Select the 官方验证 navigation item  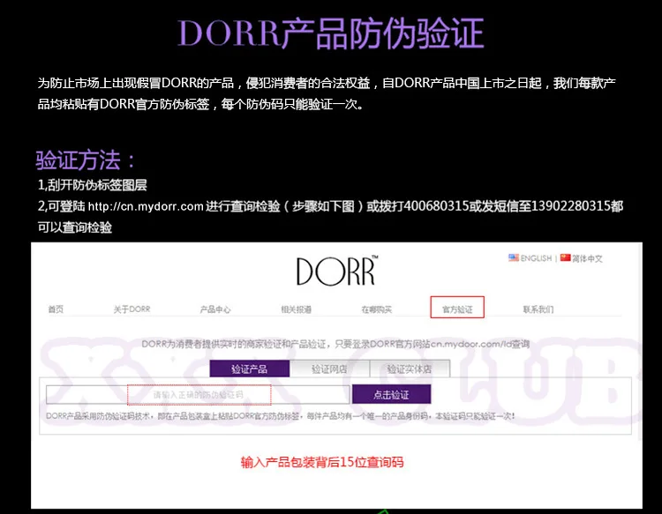coord(457,308)
